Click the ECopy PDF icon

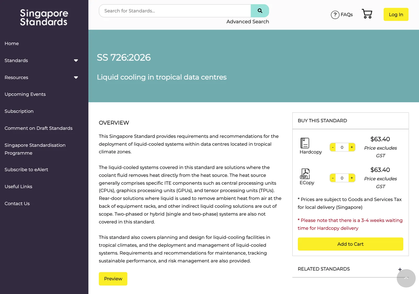[x=305, y=174]
